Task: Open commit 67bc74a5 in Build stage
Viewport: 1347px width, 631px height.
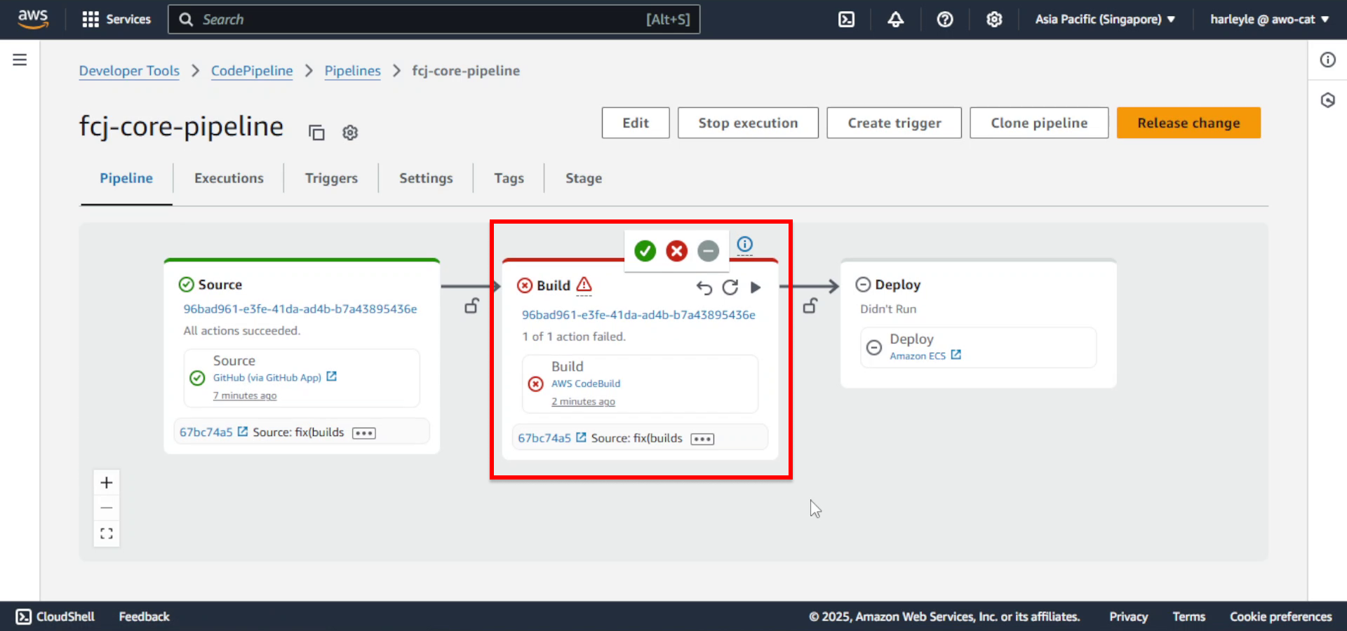Action: (x=551, y=438)
